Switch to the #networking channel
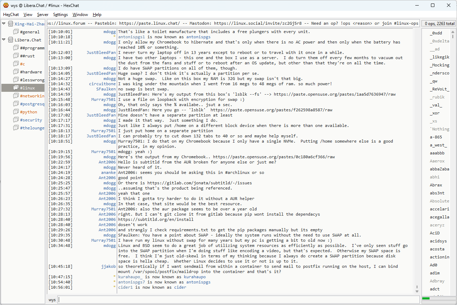This screenshot has width=457, height=305. (x=32, y=96)
